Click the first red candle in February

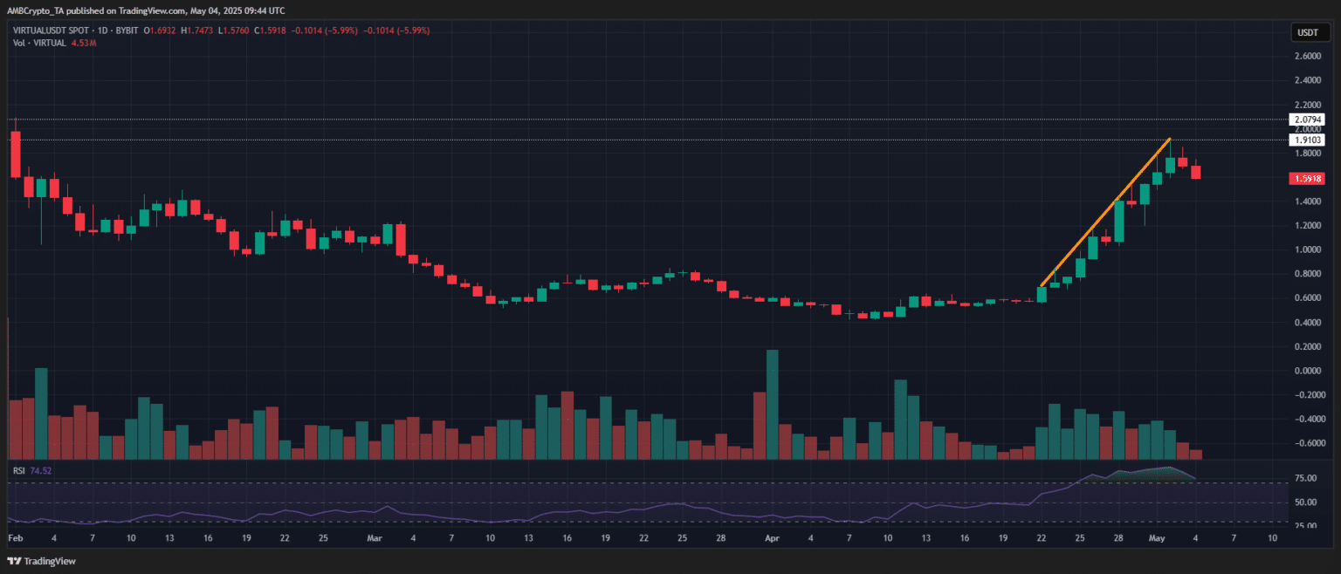click(15, 154)
